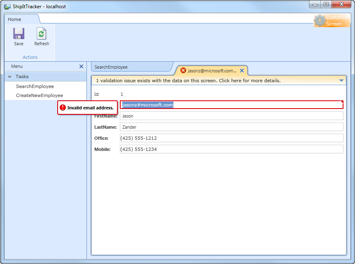This screenshot has height=264, width=355.
Task: Click the ShipItTracker icon in the title bar
Action: tap(7, 6)
